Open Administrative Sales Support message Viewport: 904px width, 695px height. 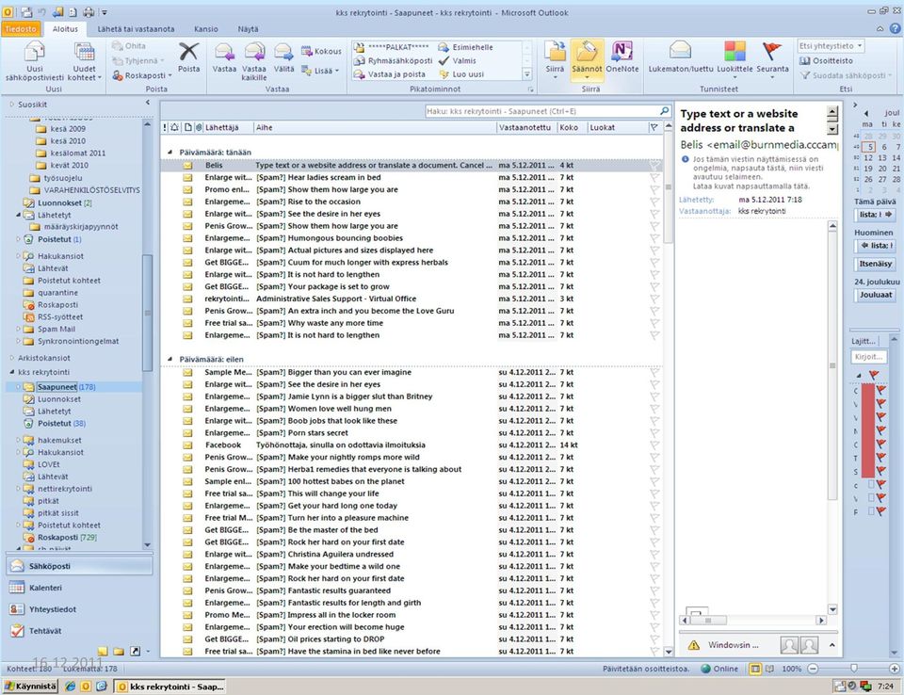(412, 299)
